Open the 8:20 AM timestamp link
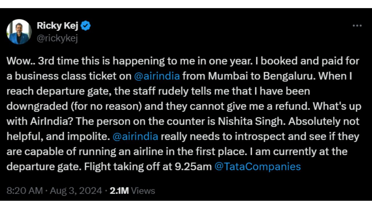Screen dimensions: 372x209 pos(23,191)
